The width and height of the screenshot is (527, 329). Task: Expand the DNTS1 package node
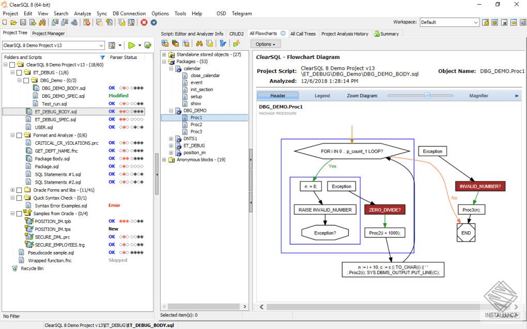coord(171,139)
